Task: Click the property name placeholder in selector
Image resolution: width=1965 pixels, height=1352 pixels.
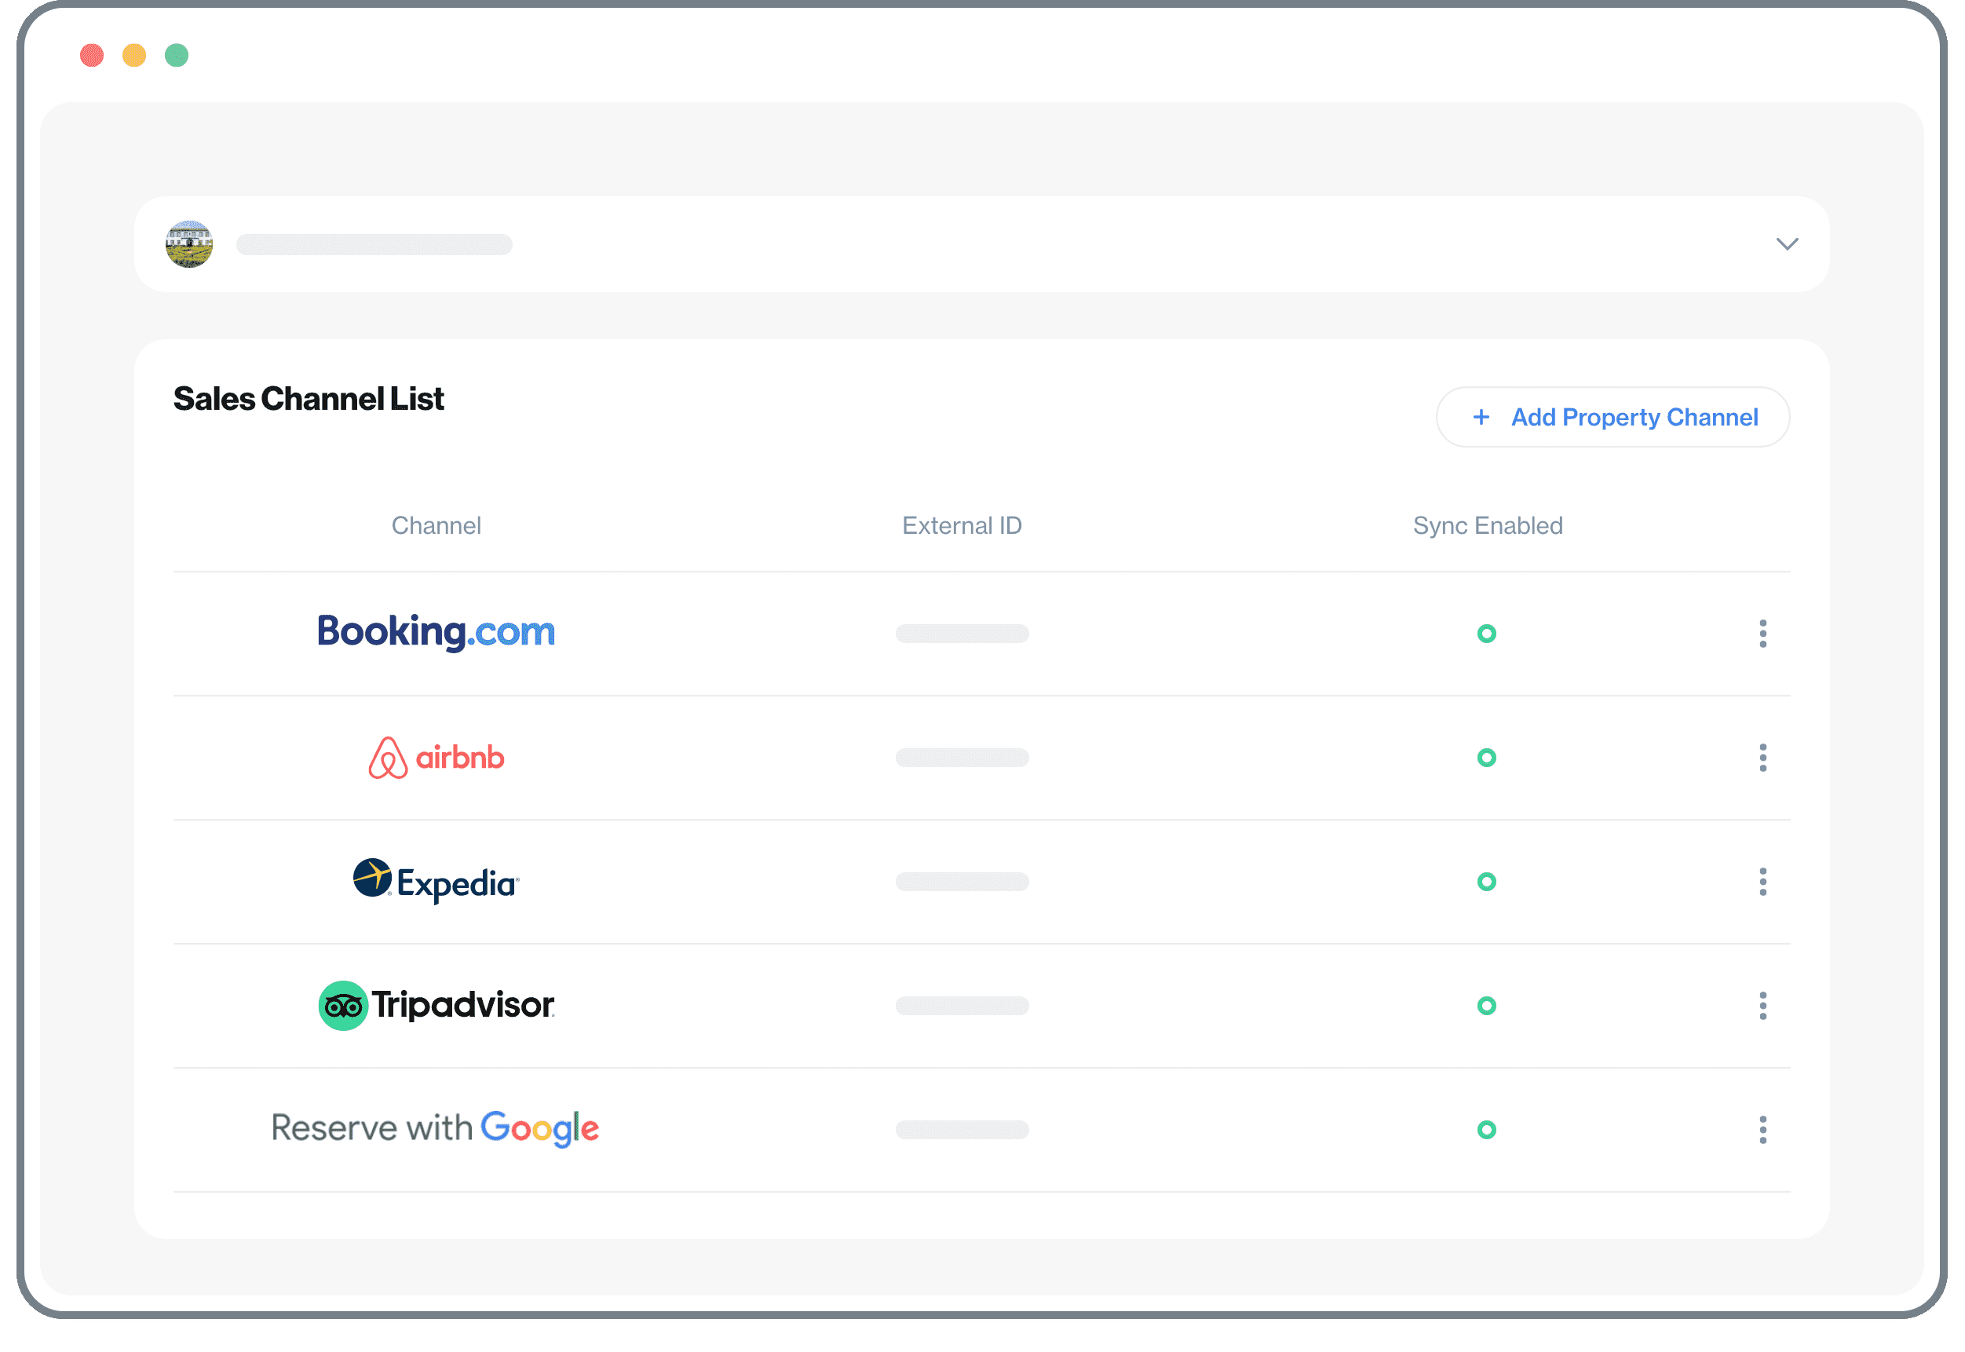Action: pyautogui.click(x=374, y=244)
